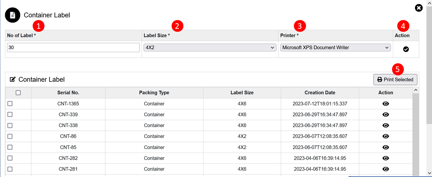Select the CNT-86 row checkbox

(10, 136)
